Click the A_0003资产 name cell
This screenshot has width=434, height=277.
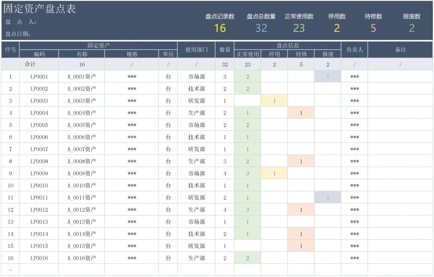(82, 101)
